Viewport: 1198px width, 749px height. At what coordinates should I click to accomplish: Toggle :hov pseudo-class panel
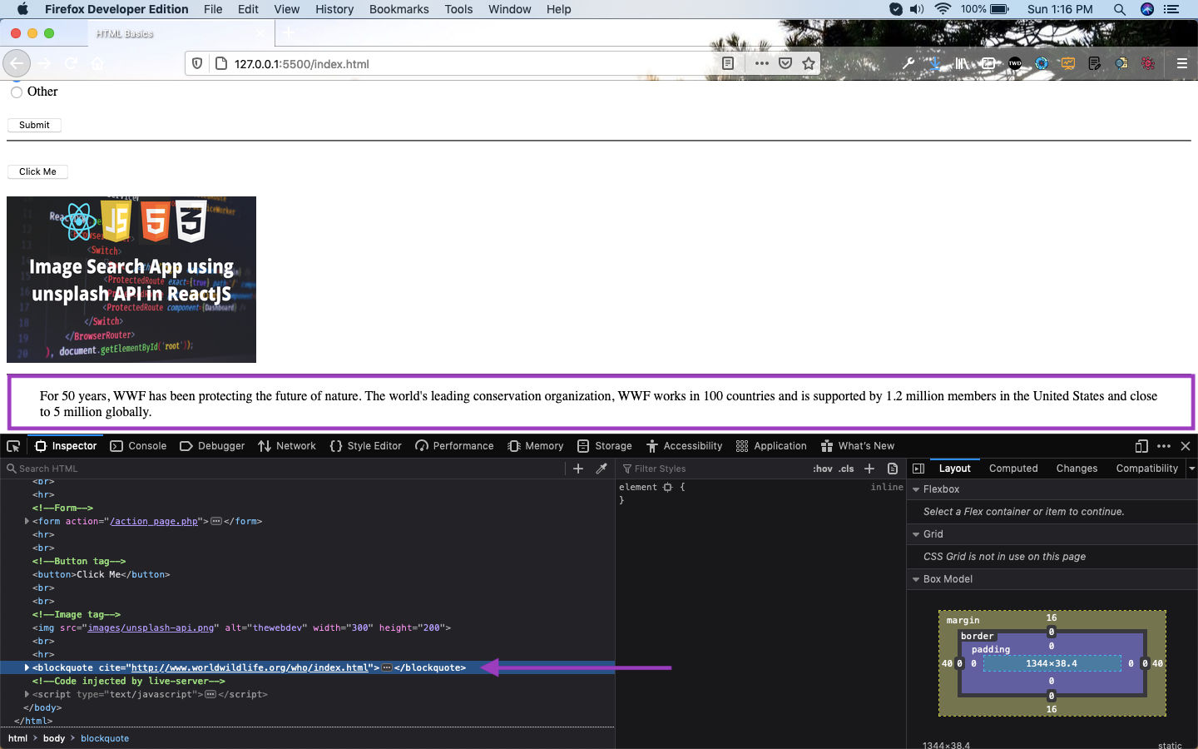click(823, 469)
